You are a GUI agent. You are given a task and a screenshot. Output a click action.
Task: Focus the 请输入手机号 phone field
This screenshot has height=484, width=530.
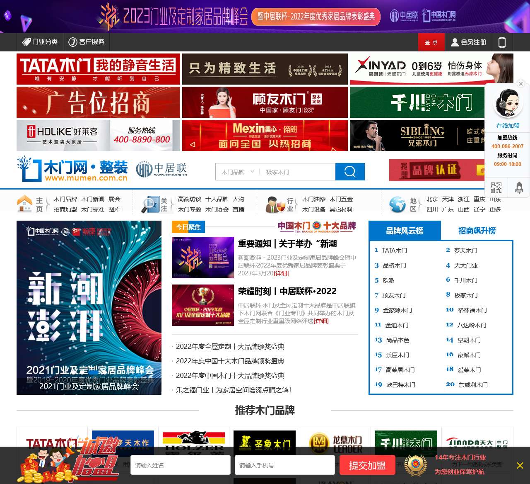pyautogui.click(x=285, y=465)
